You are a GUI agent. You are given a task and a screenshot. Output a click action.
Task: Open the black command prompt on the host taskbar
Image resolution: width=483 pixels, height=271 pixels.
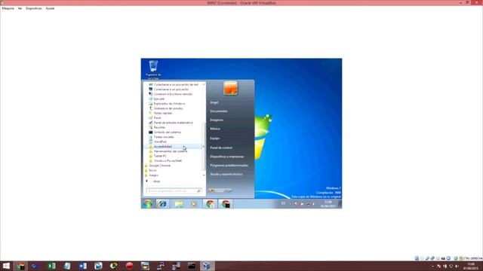click(x=191, y=266)
